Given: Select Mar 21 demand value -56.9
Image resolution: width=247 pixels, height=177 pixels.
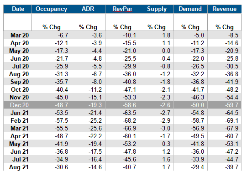Looking at the screenshot, I should click(197, 128).
